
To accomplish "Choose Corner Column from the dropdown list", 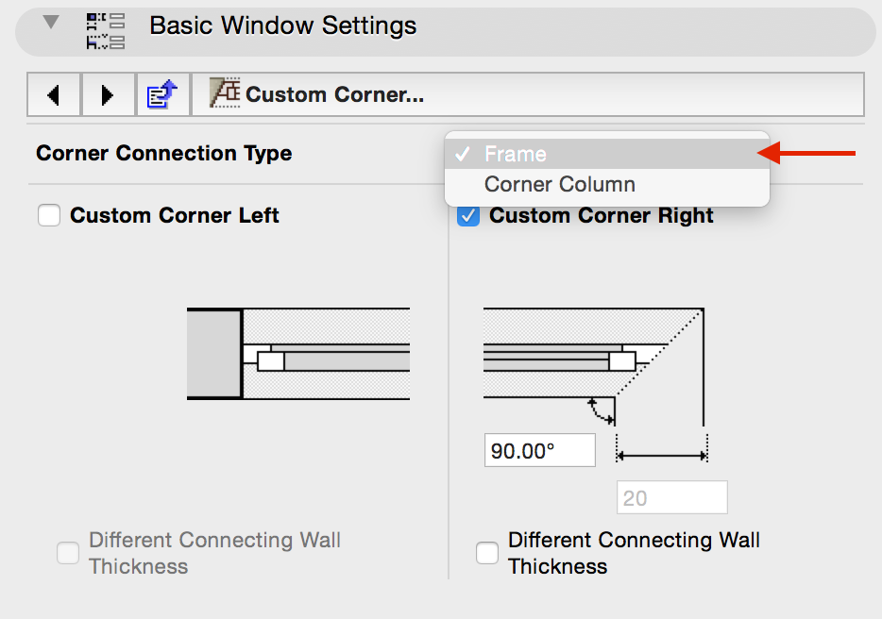I will coord(559,185).
